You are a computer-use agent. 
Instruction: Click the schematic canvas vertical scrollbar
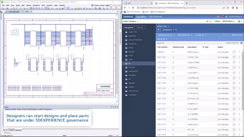click(117, 58)
